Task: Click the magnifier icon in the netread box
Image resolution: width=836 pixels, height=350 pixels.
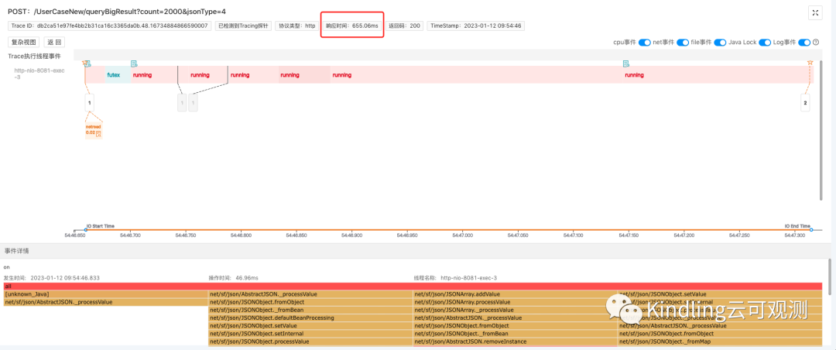Action: [x=98, y=132]
